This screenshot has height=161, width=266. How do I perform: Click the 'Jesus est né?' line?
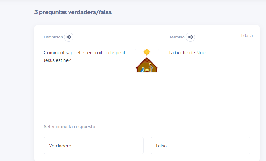[57, 60]
